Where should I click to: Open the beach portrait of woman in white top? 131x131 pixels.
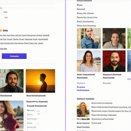89,61
